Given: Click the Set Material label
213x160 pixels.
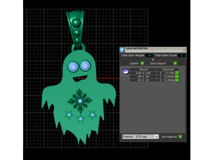Looking at the screenshot, I should (x=169, y=137).
